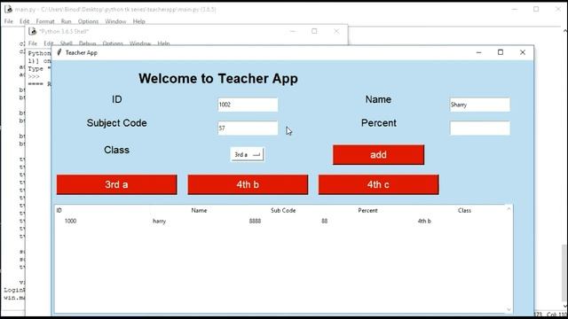This screenshot has height=319, width=568.
Task: Open Format menu in main.py editor window
Action: pos(45,21)
